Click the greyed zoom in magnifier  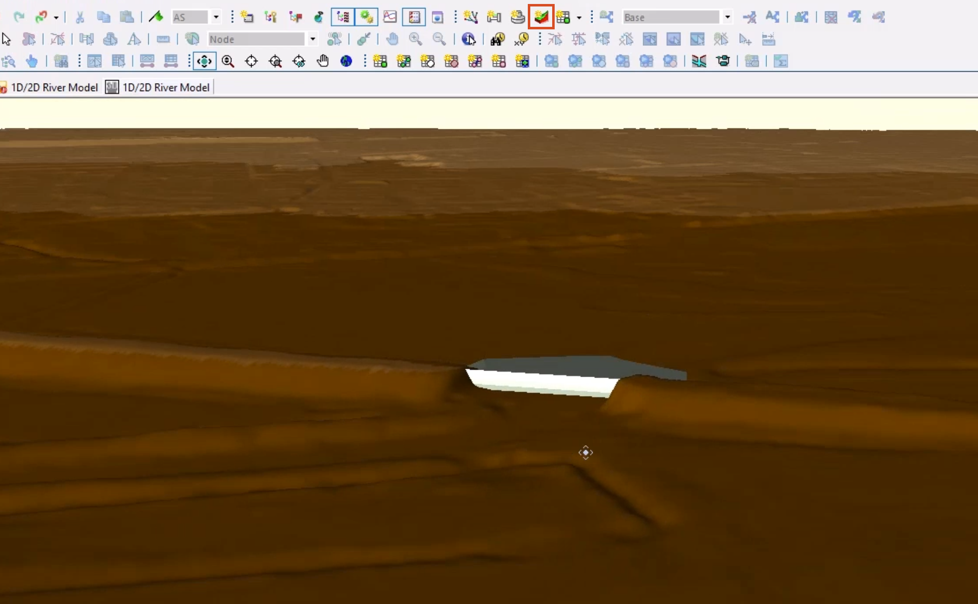415,39
